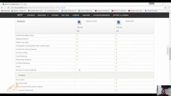Open Starred - Google Drive bookmark
The height and width of the screenshot is (96, 171).
click(19, 11)
